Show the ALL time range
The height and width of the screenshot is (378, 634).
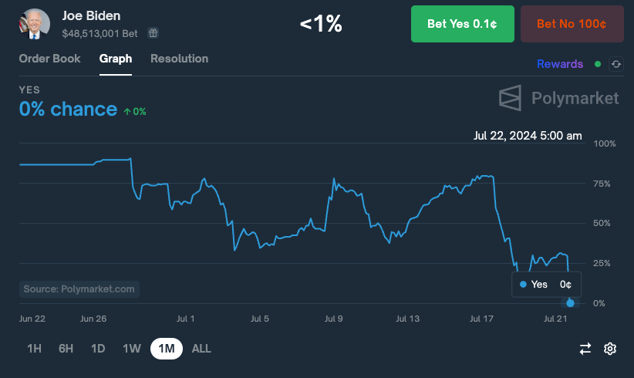point(201,349)
